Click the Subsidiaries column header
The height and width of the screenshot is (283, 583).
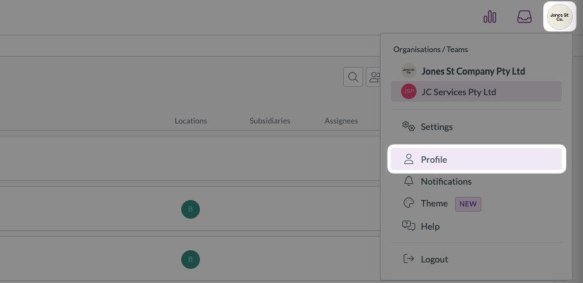(x=270, y=121)
